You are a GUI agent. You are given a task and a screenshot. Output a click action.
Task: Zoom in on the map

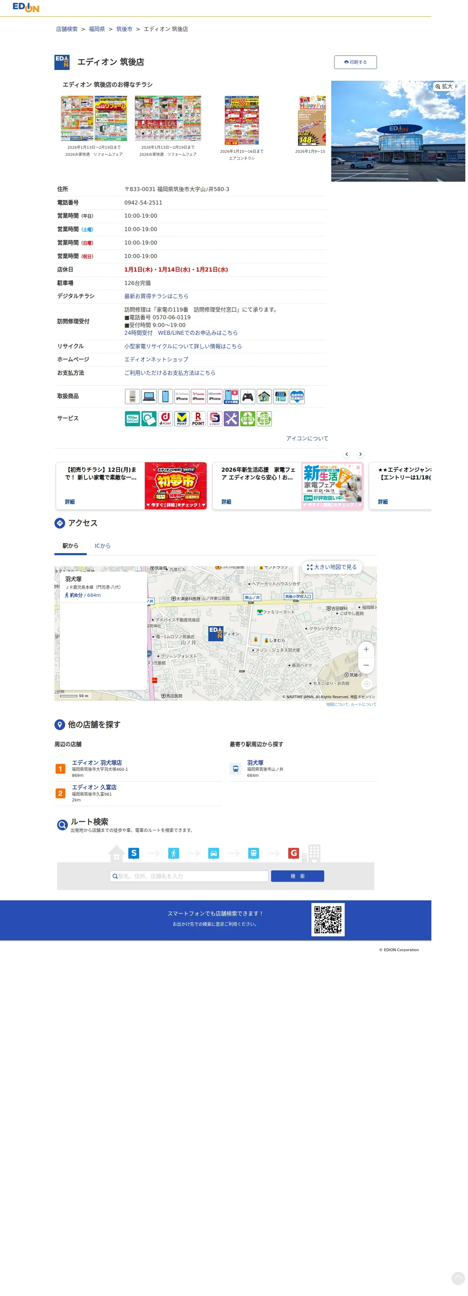point(366,649)
